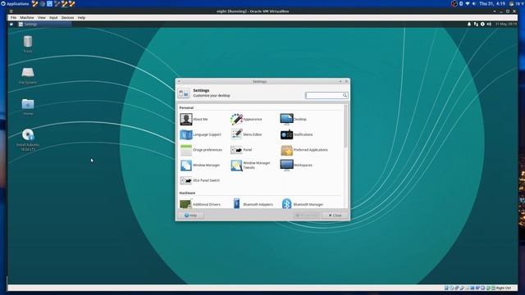Open VirtualBox Devices menu
The height and width of the screenshot is (295, 525).
pos(67,17)
